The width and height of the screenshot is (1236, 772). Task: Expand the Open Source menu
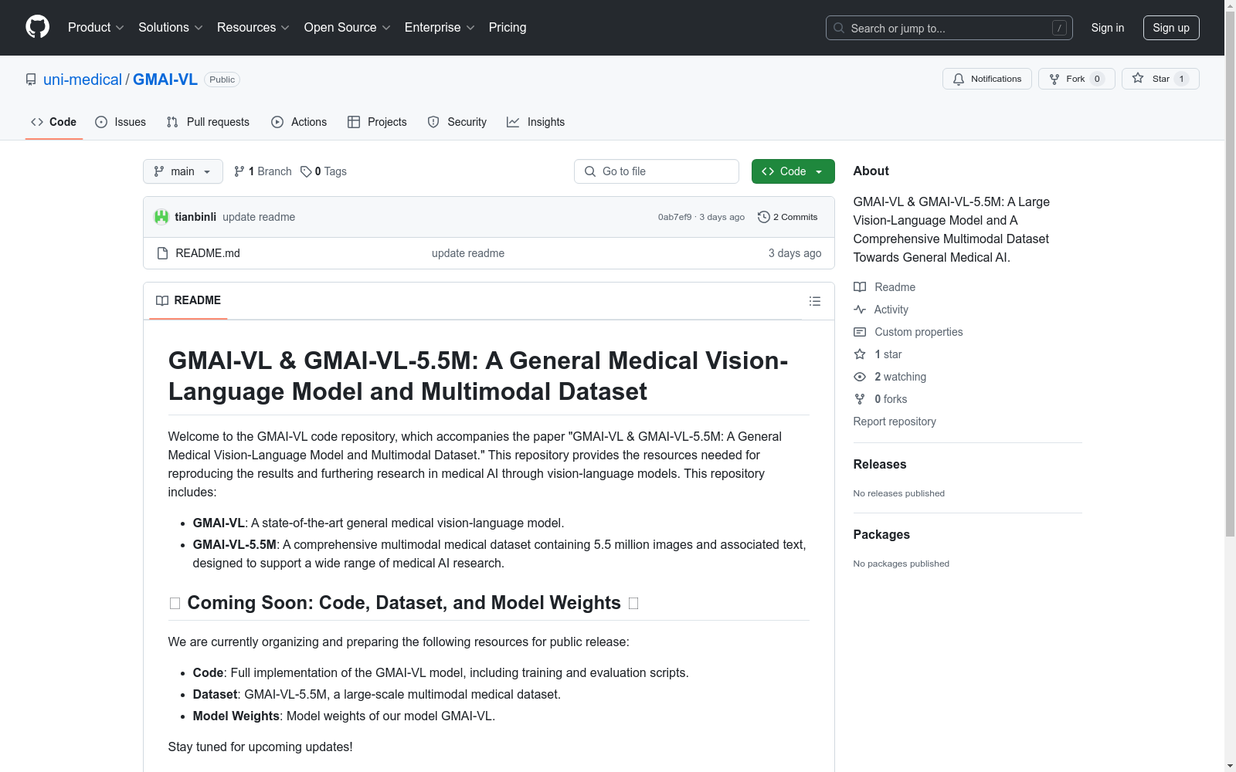348,28
